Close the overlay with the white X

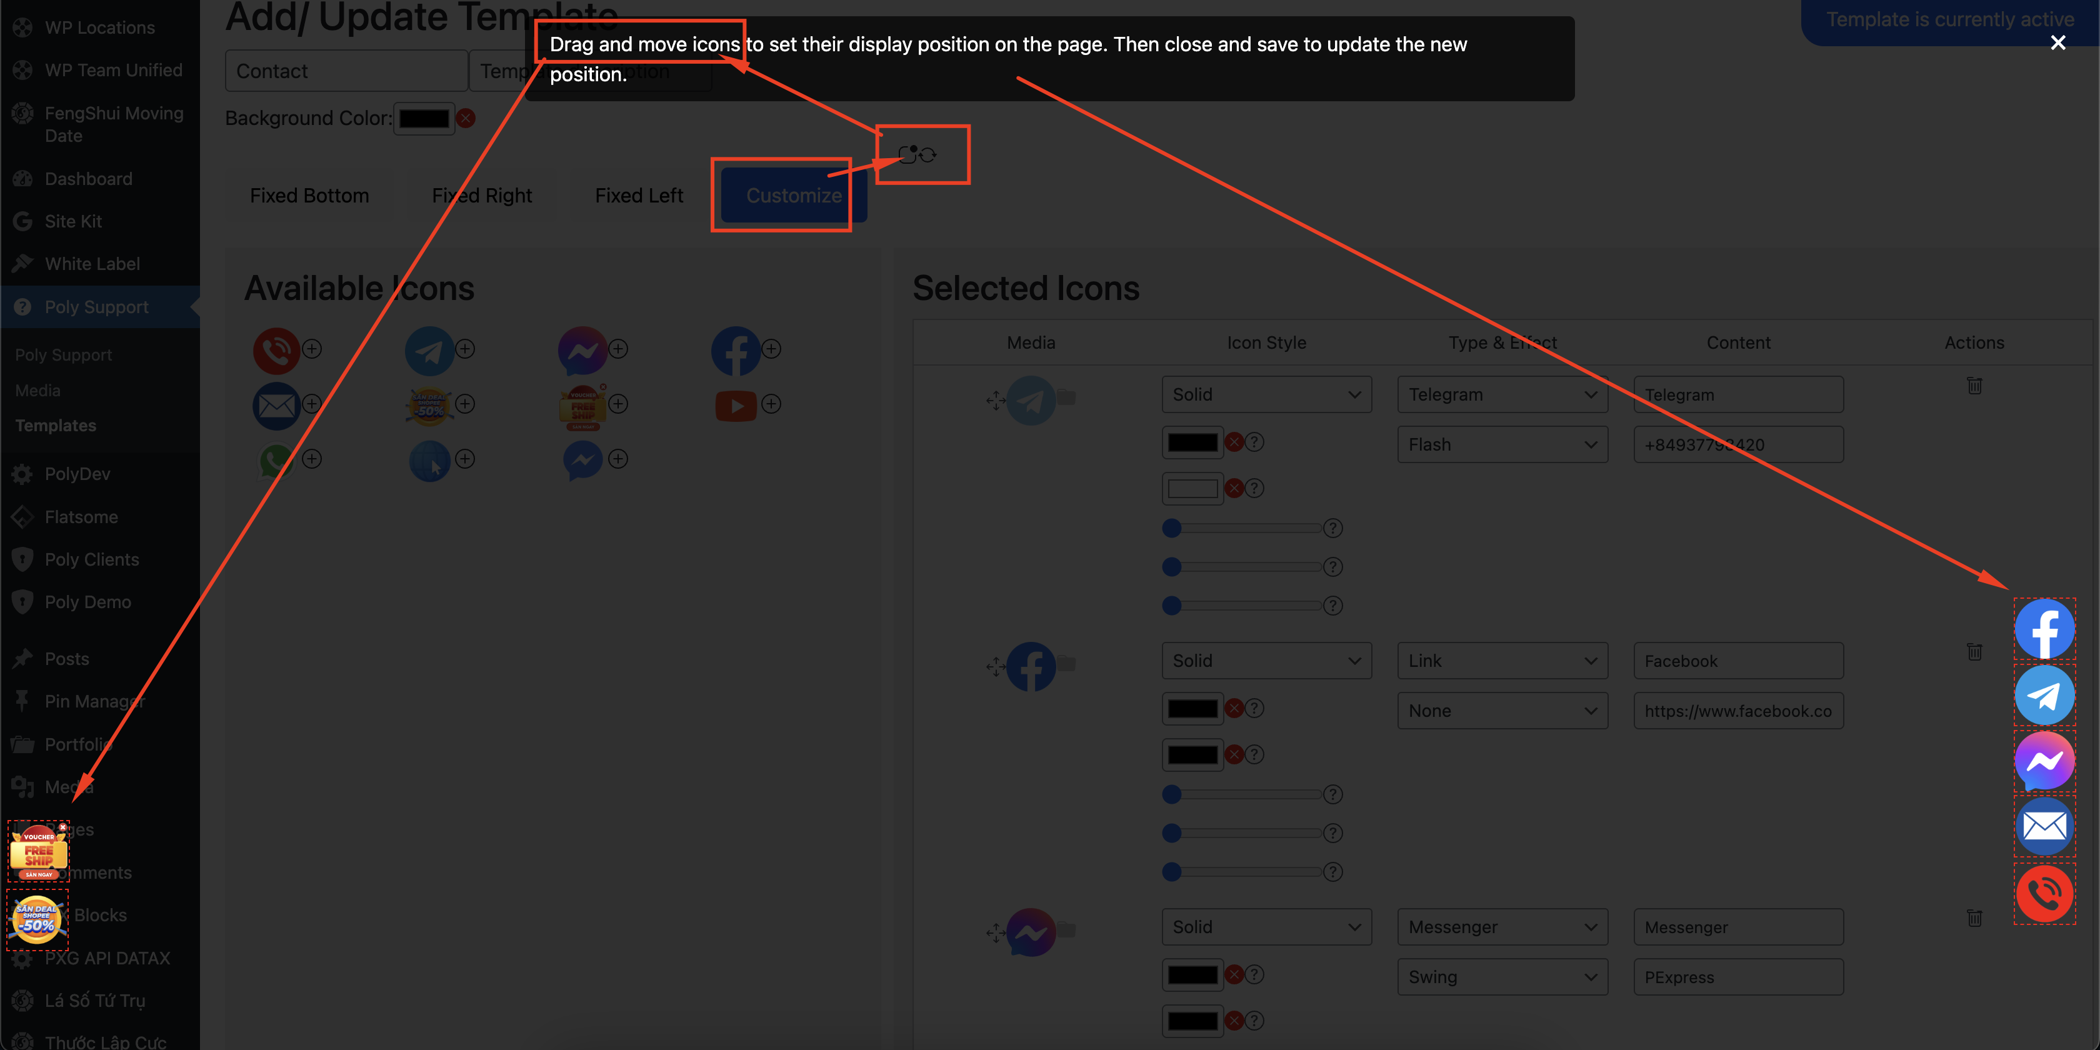2057,42
